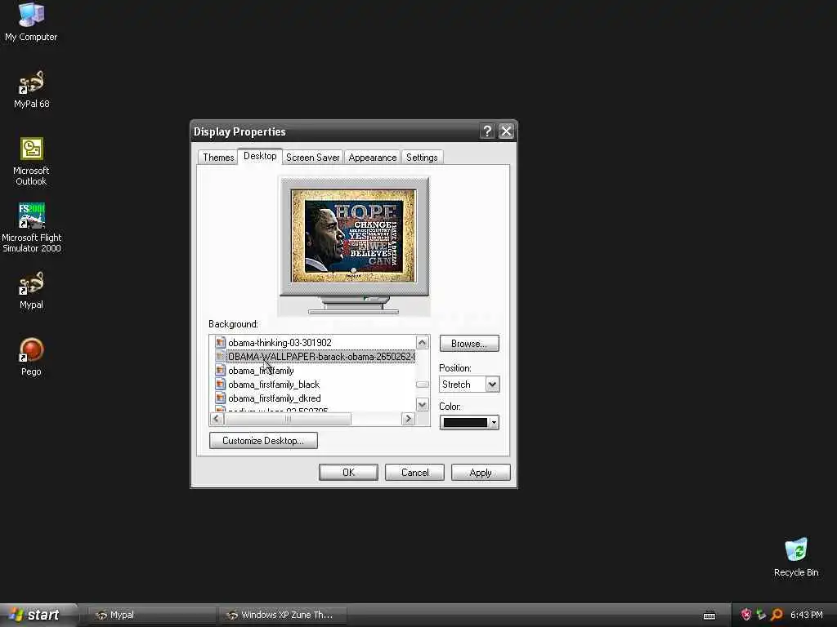
Task: Click the file icon beside obama-thinking-03-301902
Action: 220,342
